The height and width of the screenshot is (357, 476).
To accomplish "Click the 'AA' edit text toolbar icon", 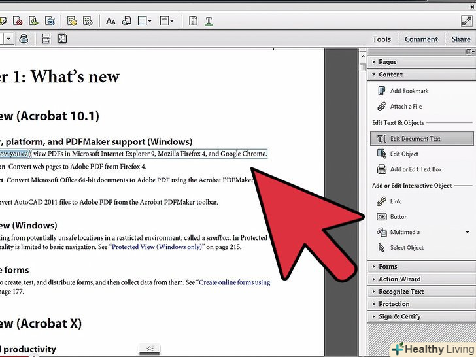I will point(110,21).
